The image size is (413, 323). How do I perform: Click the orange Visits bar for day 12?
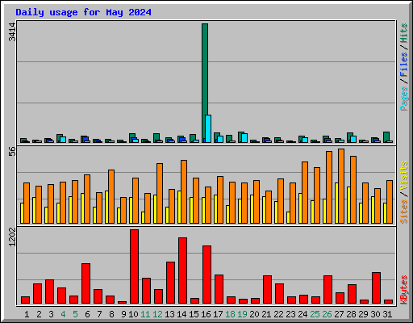coord(160,193)
